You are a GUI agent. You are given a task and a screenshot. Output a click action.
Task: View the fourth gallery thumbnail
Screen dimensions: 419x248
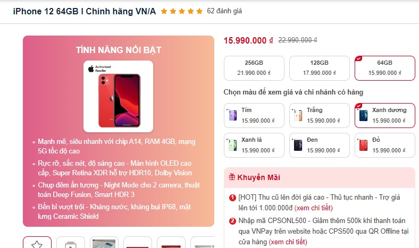[x=137, y=242]
